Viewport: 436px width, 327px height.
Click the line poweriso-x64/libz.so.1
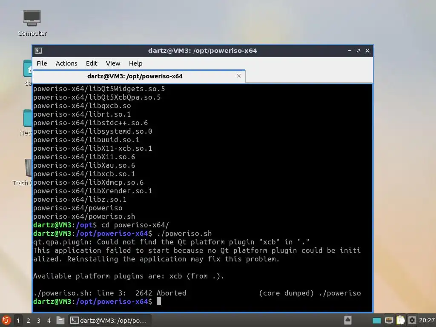pos(80,199)
